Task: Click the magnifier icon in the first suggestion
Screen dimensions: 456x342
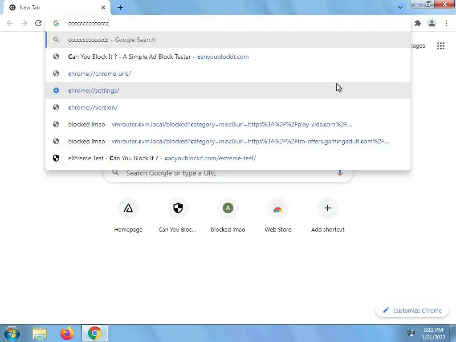Action: (56, 40)
